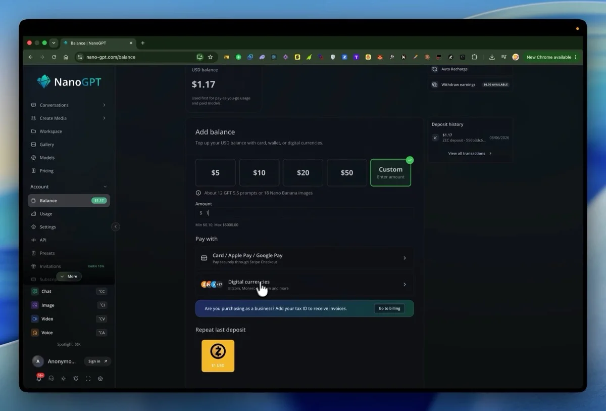This screenshot has width=606, height=411.
Task: Select the Balance sidebar item
Action: (69, 201)
